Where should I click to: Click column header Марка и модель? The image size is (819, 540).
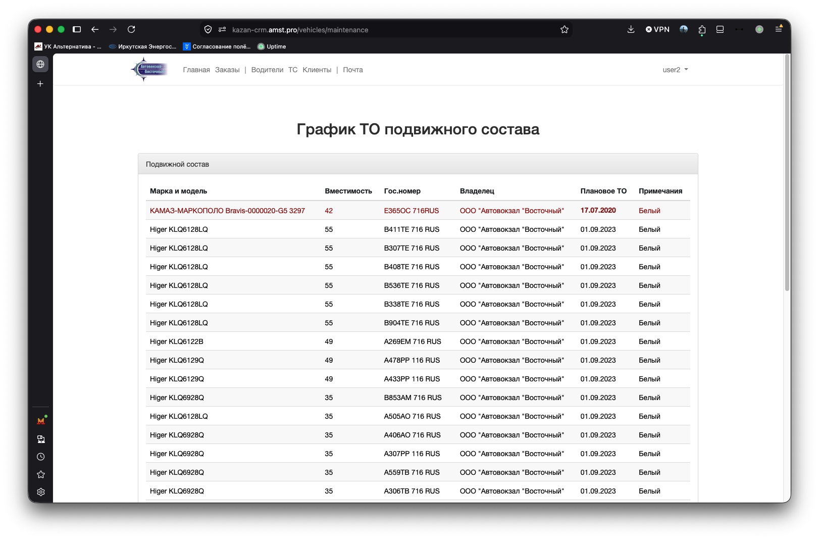(178, 191)
